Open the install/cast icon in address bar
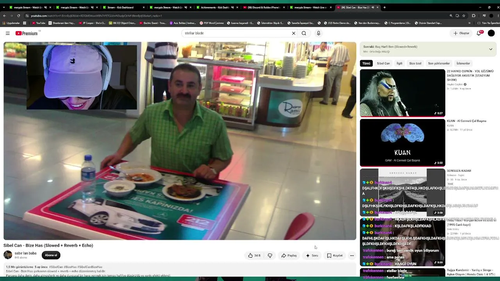Screen dimensions: 500x281 point(457,16)
